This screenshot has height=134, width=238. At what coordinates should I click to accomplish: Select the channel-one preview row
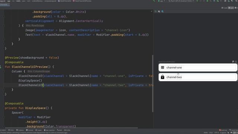point(198,67)
